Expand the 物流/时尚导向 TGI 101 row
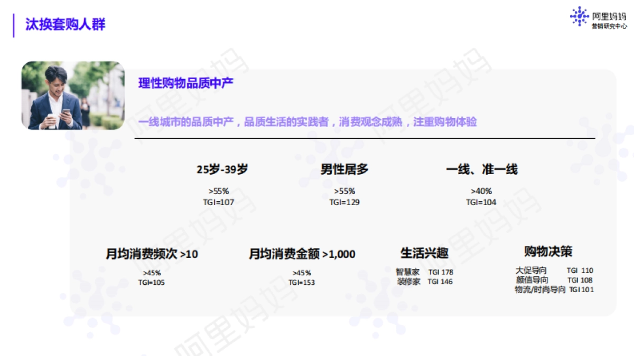 554,289
